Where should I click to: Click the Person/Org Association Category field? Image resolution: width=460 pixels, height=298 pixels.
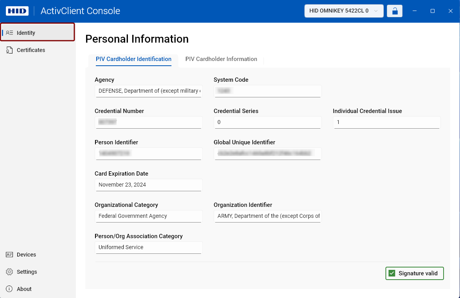coord(148,247)
